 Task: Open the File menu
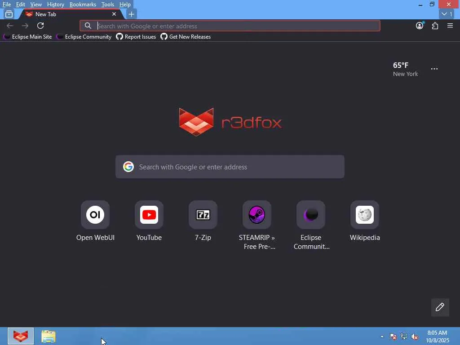point(6,4)
